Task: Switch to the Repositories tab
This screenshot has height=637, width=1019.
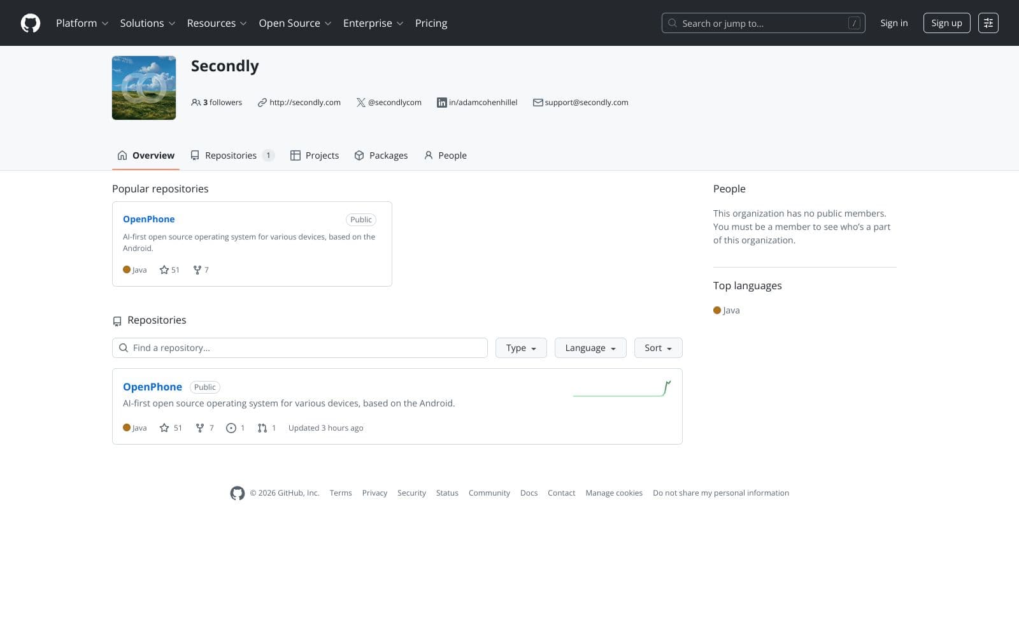Action: click(232, 155)
